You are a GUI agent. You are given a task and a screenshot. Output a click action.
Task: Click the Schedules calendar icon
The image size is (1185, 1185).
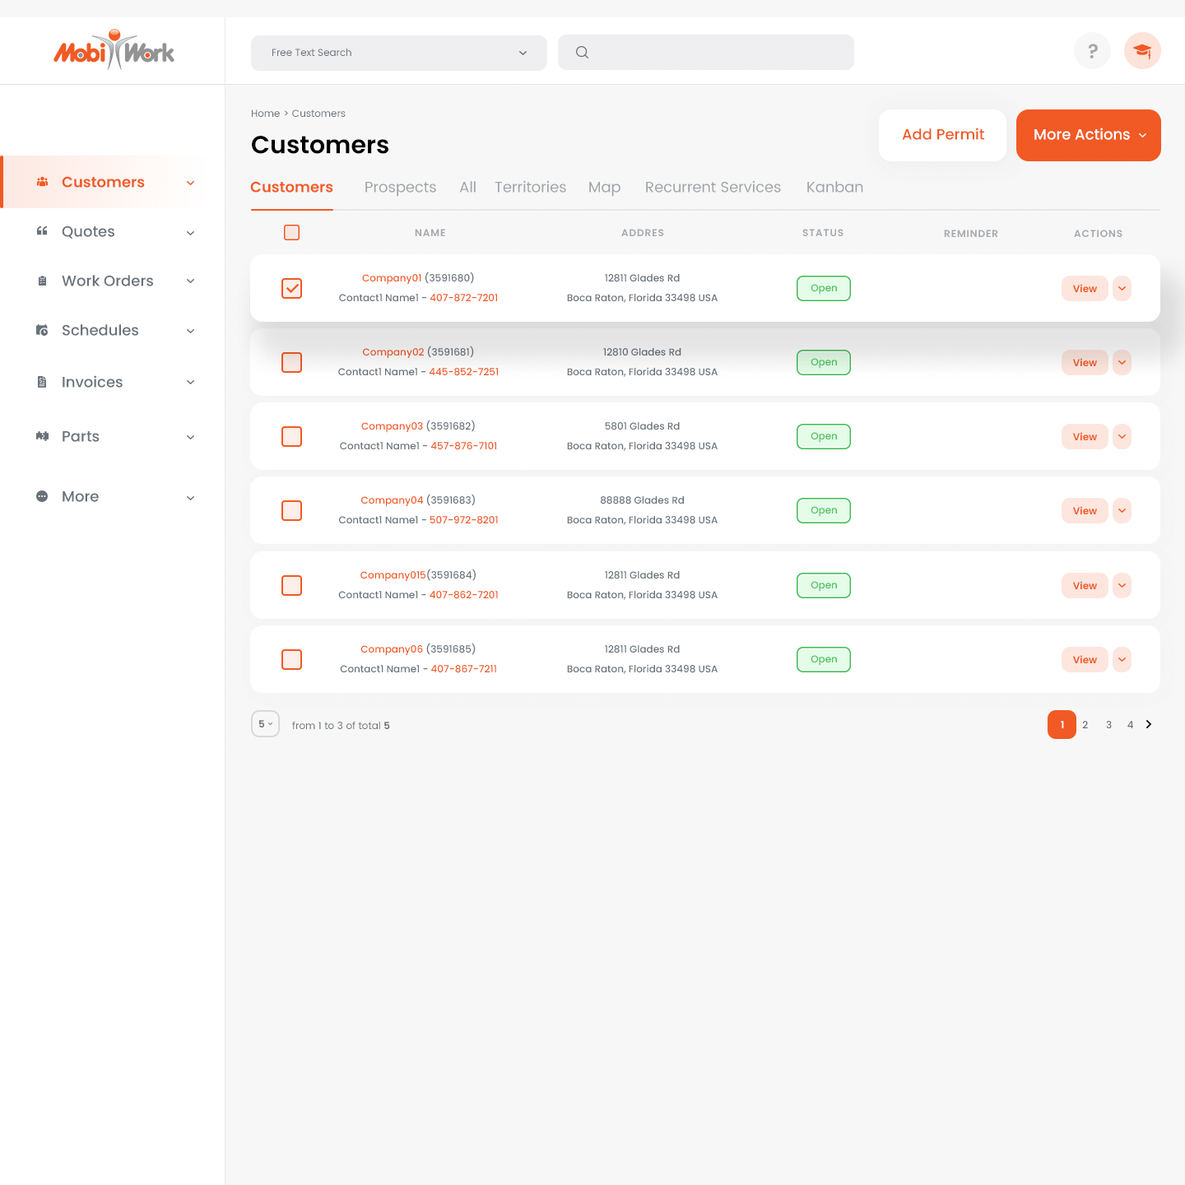pyautogui.click(x=42, y=330)
